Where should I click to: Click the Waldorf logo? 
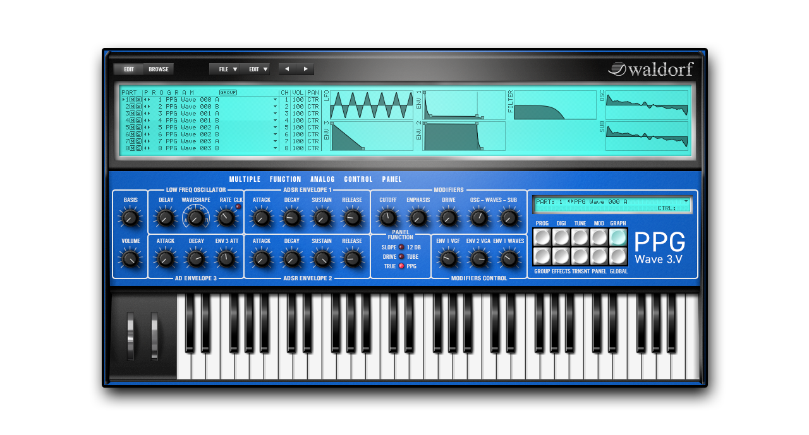coord(651,69)
